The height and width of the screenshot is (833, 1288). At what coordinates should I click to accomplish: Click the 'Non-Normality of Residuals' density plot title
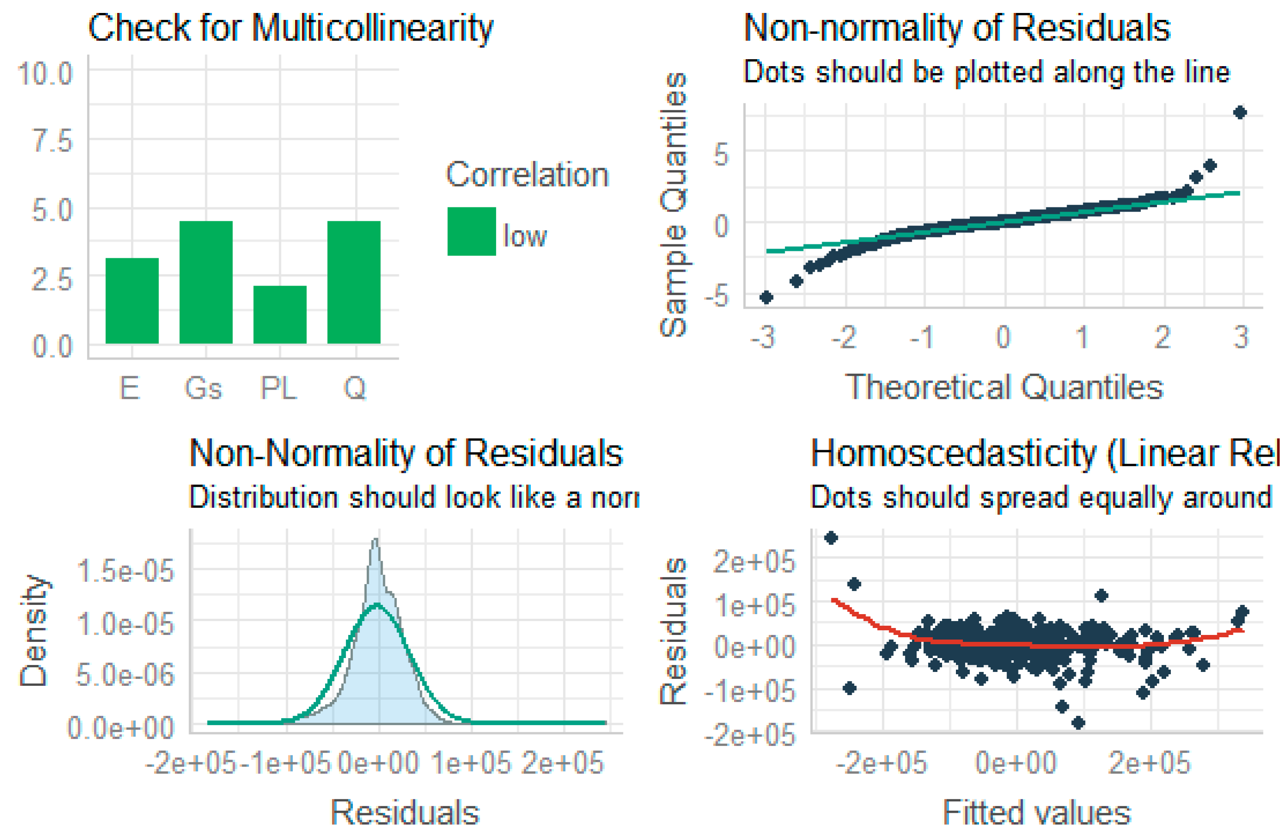(406, 453)
